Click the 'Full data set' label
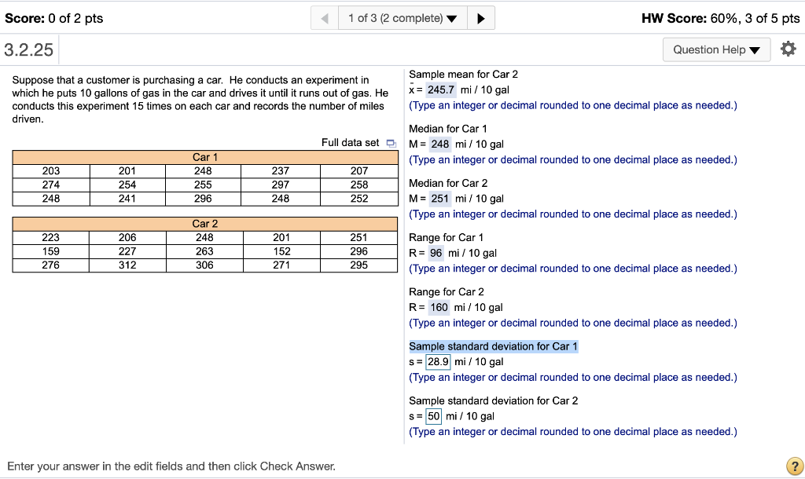 pyautogui.click(x=350, y=143)
